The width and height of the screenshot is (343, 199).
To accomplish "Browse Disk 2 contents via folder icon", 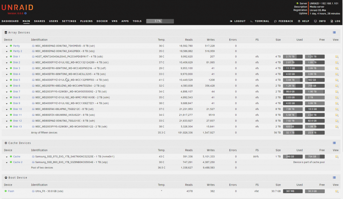I will pyautogui.click(x=337, y=62).
